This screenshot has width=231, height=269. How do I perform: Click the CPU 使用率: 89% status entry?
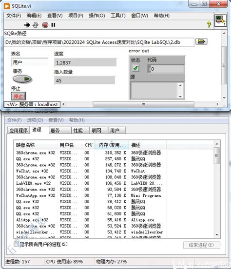pos(64,262)
